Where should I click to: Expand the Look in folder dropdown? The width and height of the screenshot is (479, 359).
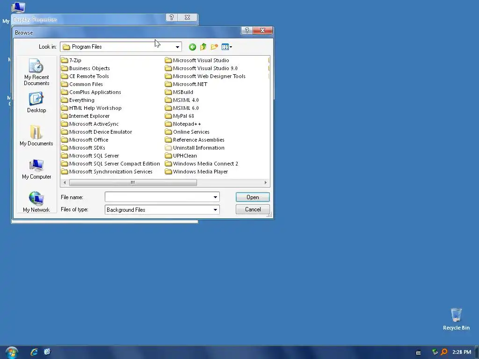[177, 47]
